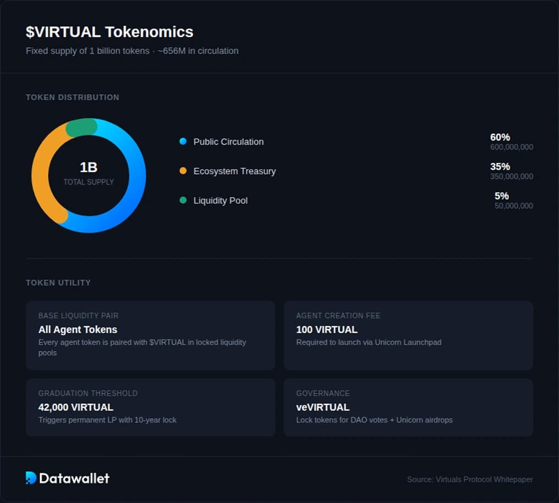
Task: Open the Virtuals Protocol Whitepaper source link
Action: pyautogui.click(x=469, y=479)
